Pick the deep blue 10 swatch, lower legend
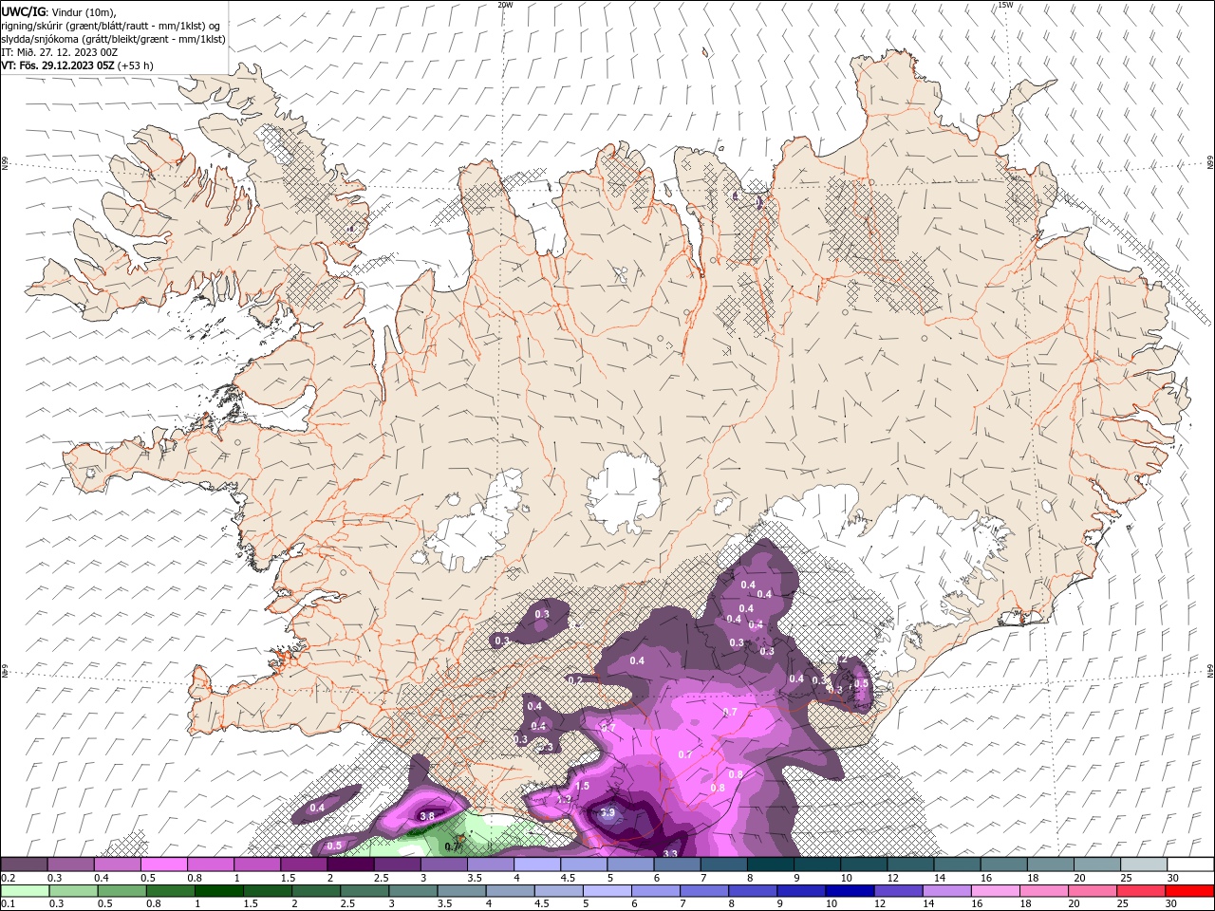 [850, 891]
